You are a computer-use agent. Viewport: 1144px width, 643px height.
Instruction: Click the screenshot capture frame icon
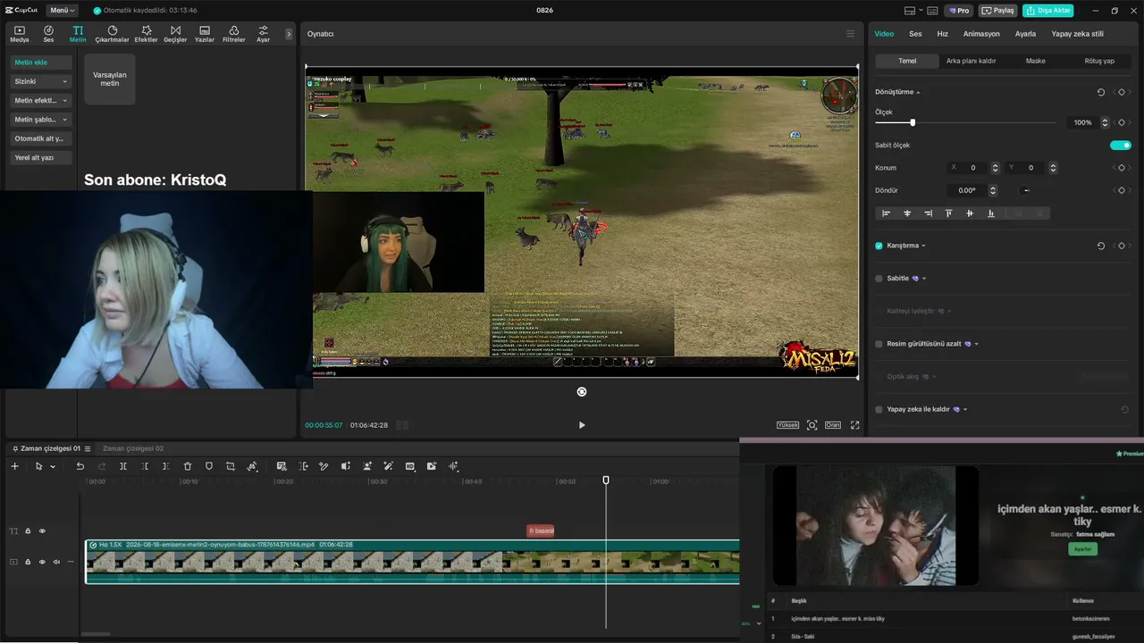tap(812, 425)
